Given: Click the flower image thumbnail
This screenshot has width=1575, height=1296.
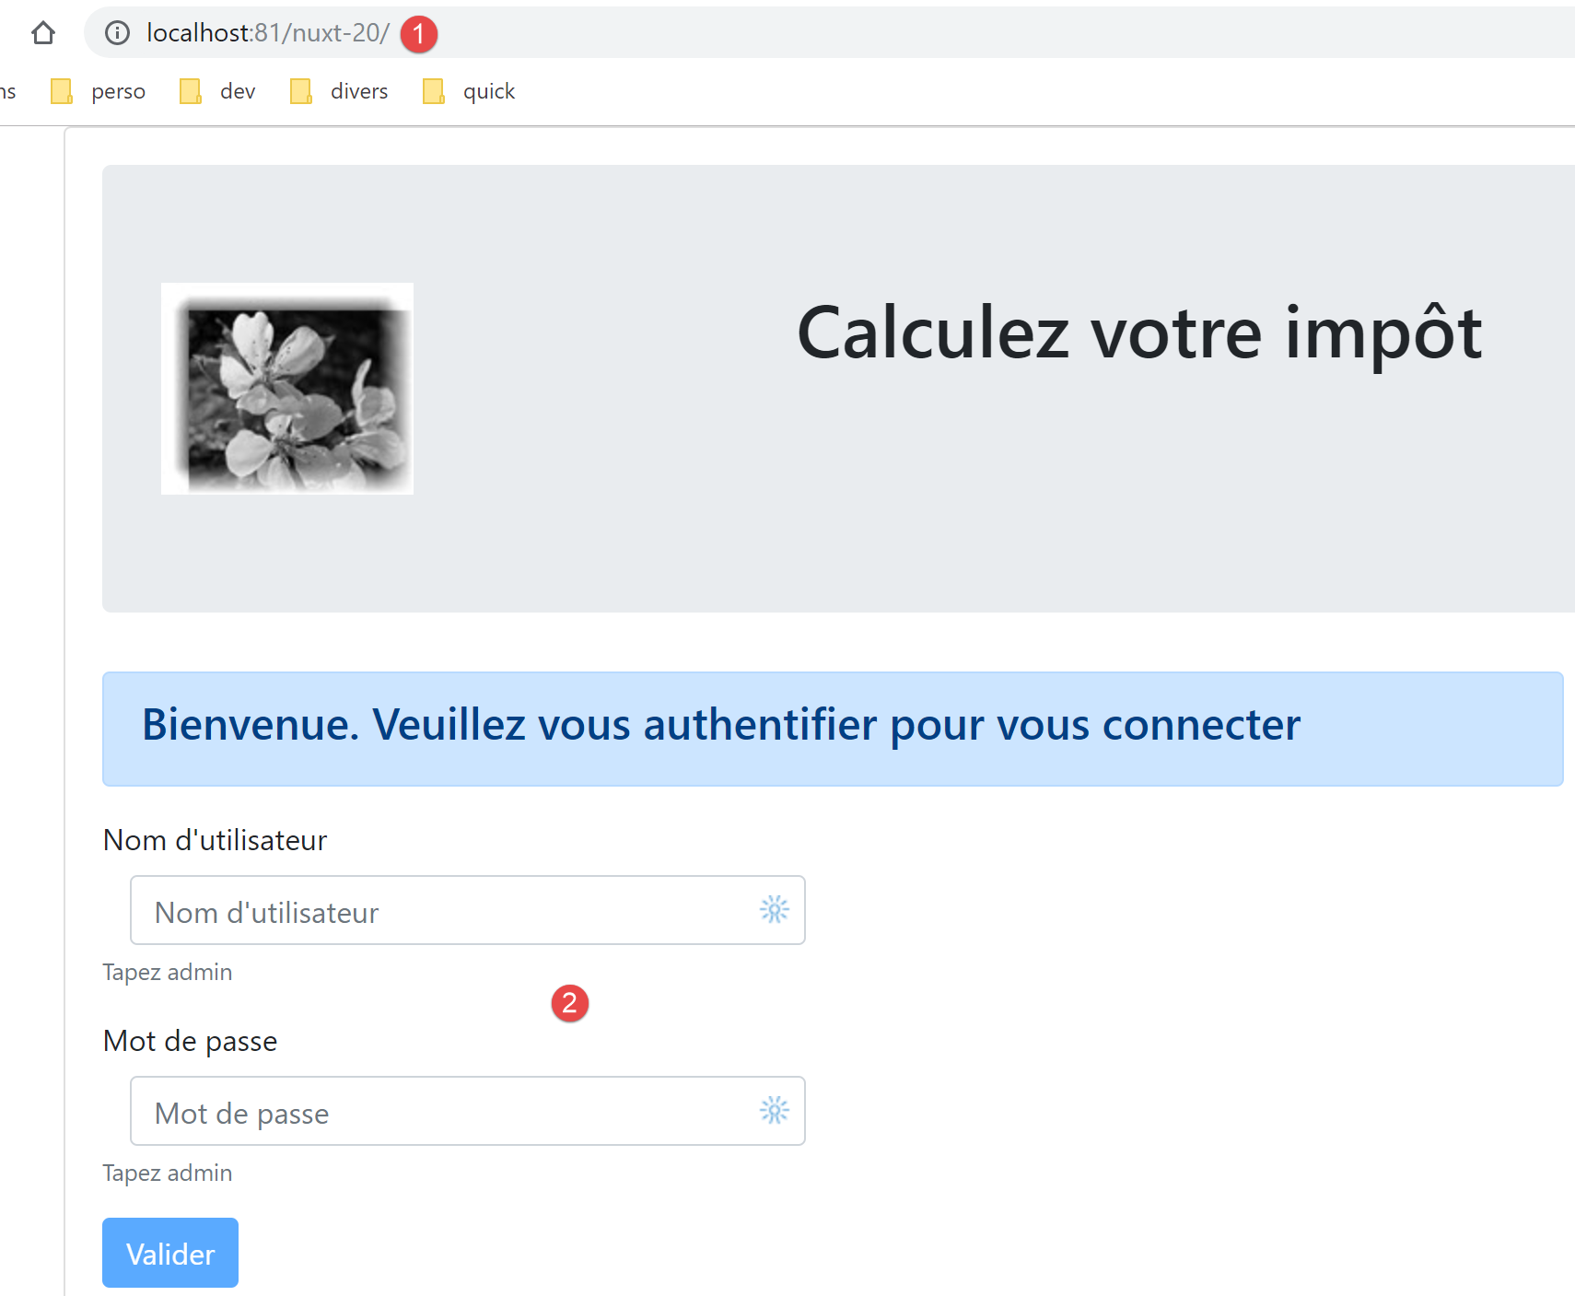Looking at the screenshot, I should [287, 389].
